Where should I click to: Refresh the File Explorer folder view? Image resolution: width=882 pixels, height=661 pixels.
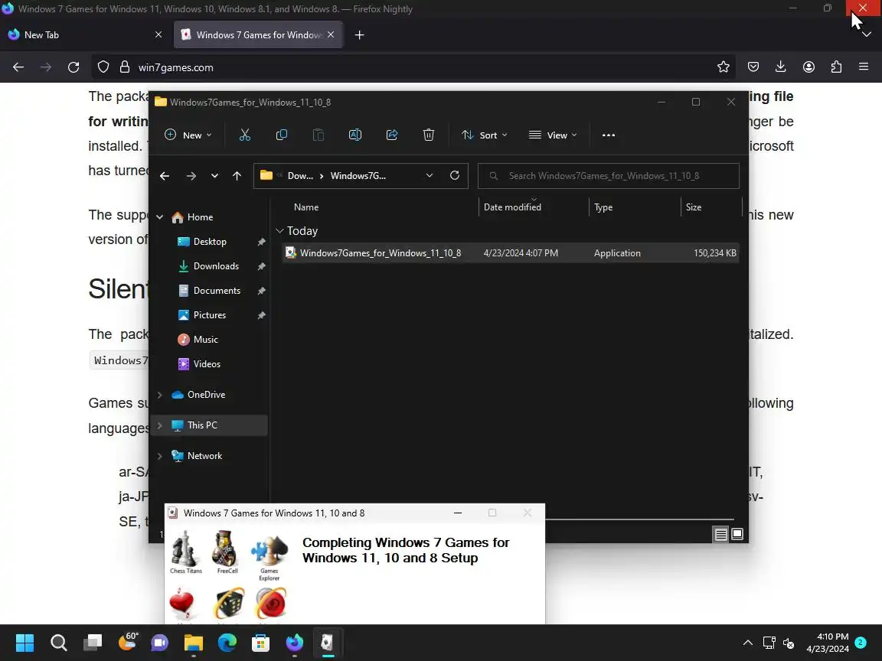coord(455,175)
